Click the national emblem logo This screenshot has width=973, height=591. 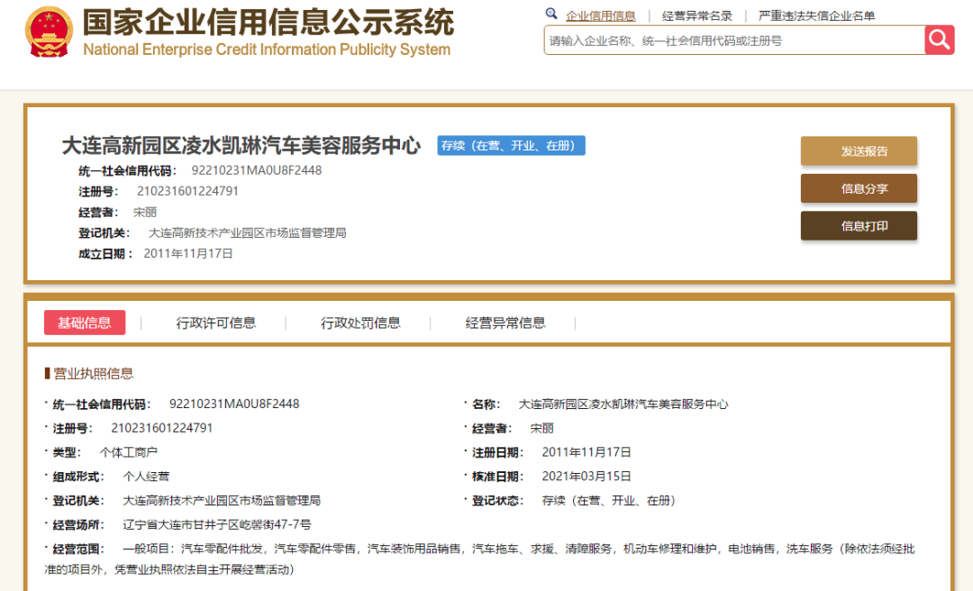click(x=49, y=32)
